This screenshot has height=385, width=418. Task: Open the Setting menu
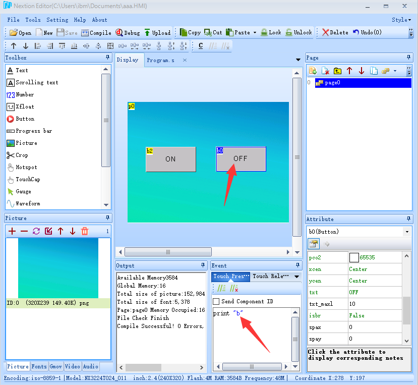pyautogui.click(x=57, y=20)
